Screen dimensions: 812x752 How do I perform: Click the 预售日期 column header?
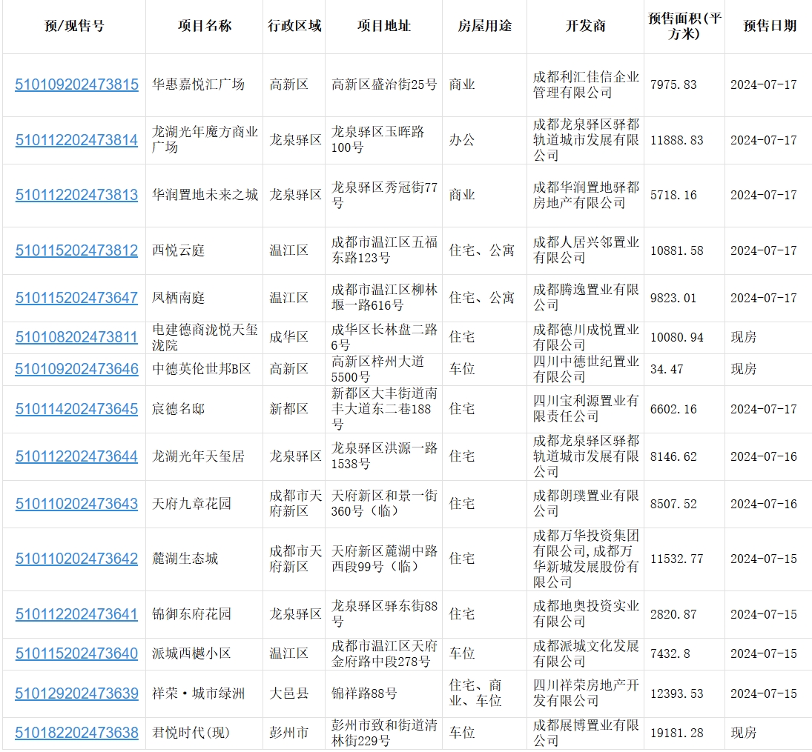coord(770,26)
